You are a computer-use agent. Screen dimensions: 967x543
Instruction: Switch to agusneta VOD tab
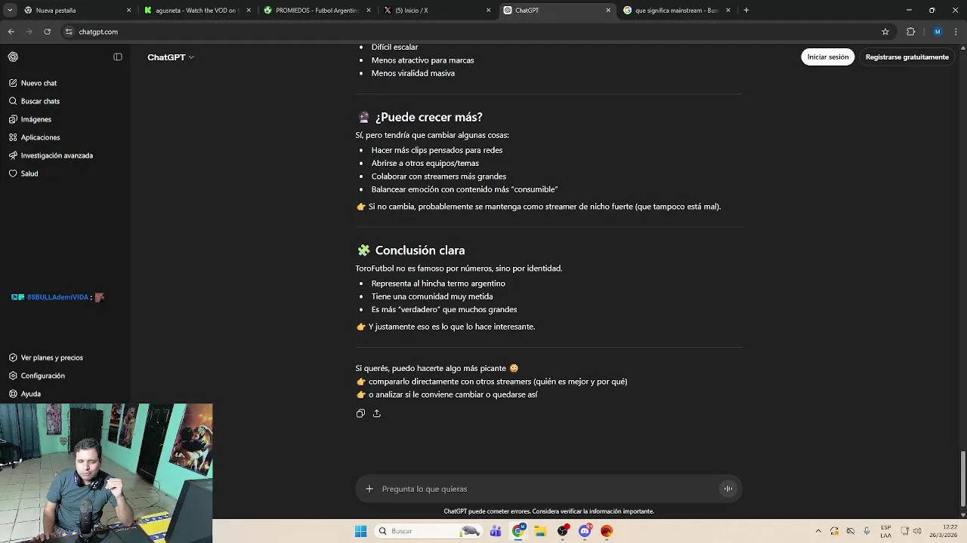click(x=196, y=11)
